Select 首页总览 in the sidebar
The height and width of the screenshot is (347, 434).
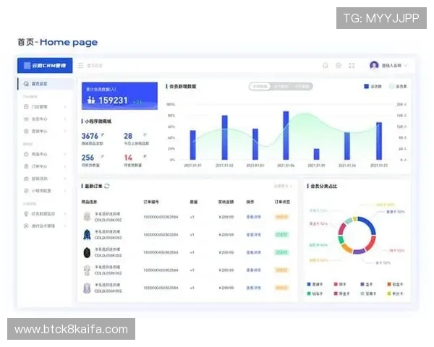click(x=40, y=85)
